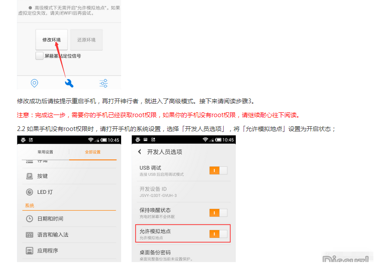Tap the keyboard icon beside 语言和输入法
The height and width of the screenshot is (272, 376).
pos(29,235)
